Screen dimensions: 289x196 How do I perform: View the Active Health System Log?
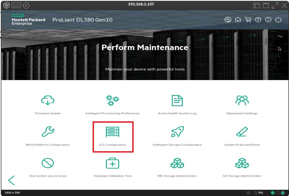tap(177, 105)
